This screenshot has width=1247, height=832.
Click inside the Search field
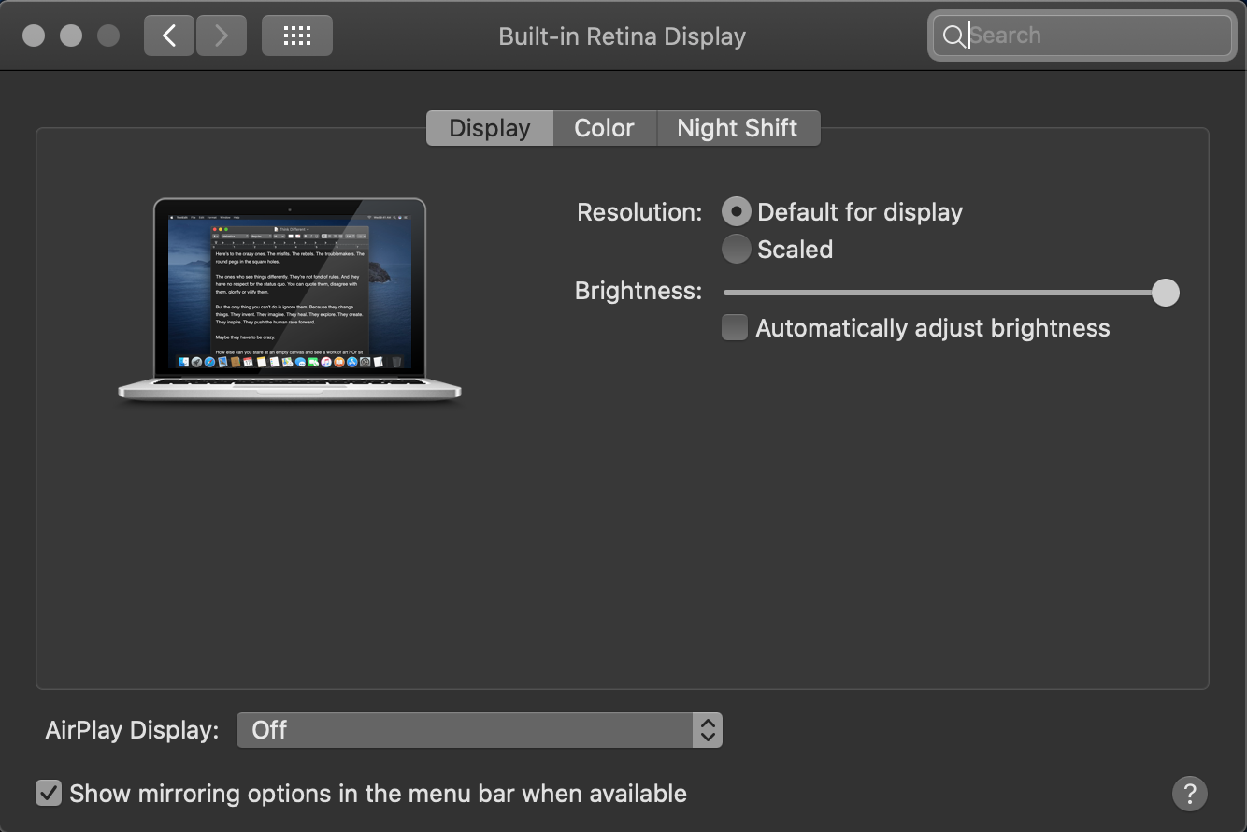coord(1082,36)
